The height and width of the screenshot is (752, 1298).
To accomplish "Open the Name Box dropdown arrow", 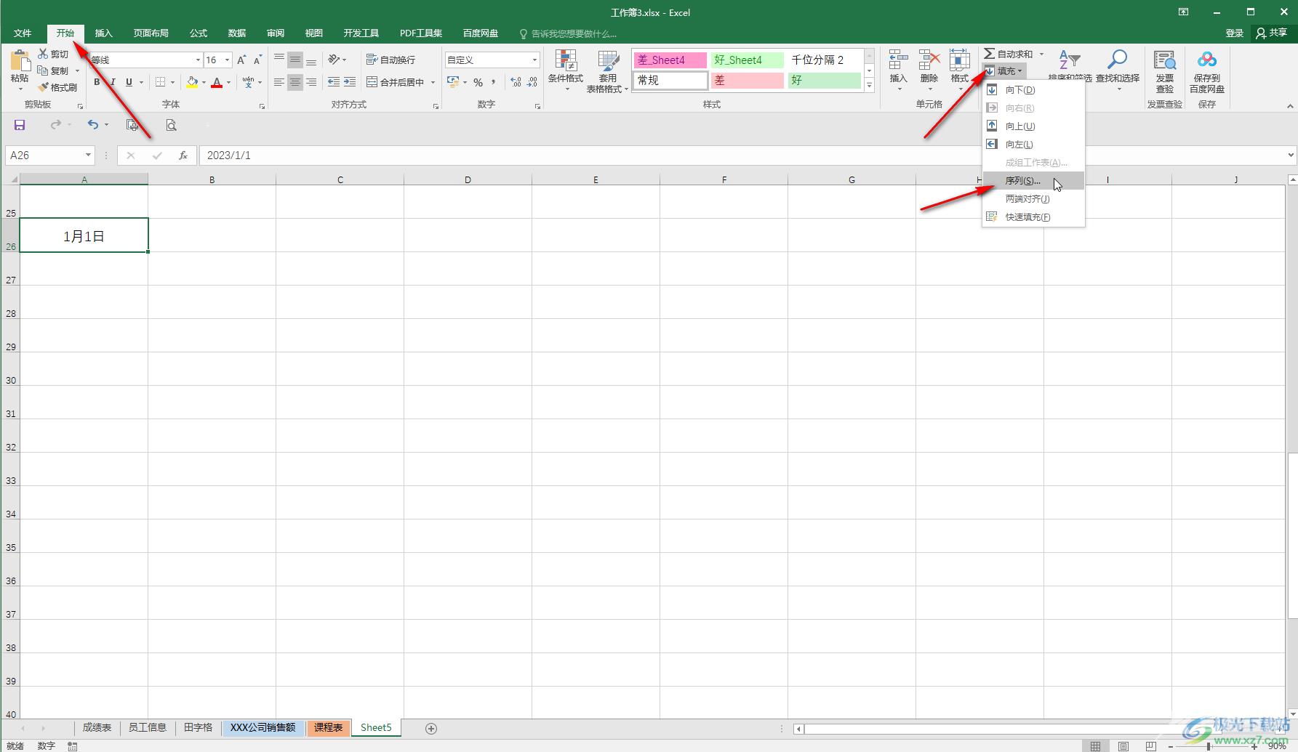I will 88,155.
